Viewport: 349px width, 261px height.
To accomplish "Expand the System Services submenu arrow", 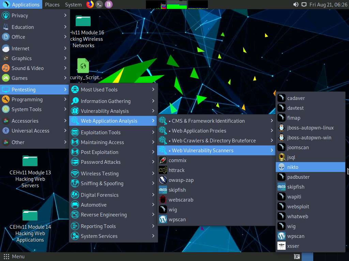I will pos(153,236).
